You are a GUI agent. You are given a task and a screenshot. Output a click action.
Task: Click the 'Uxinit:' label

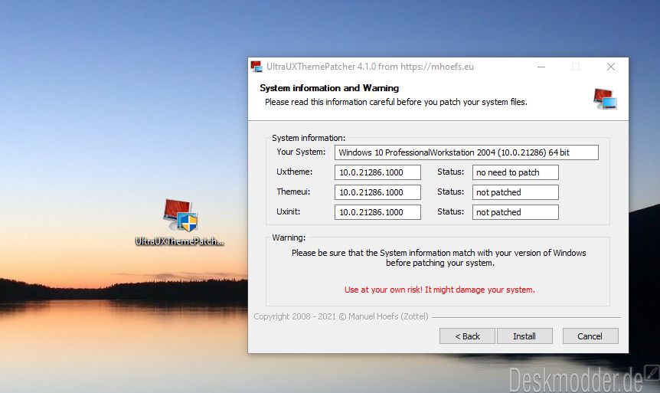coord(289,211)
